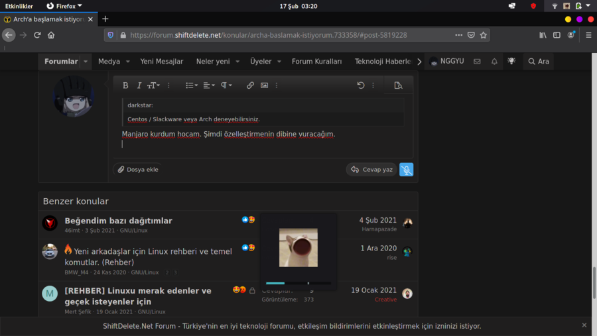Toggle the editor preview mode
This screenshot has width=597, height=336.
click(x=398, y=85)
